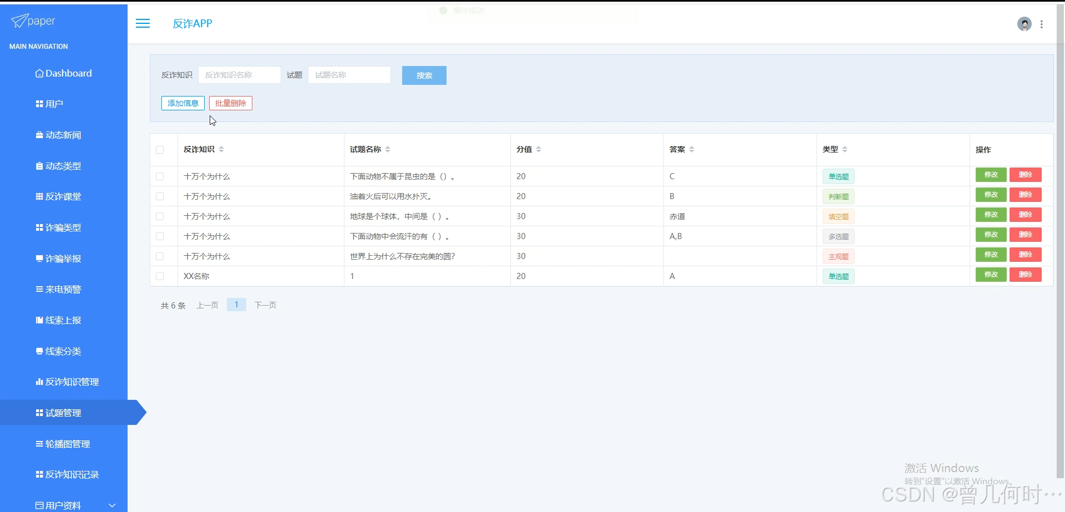Click the 反诈知识名称 input field
The height and width of the screenshot is (512, 1065).
240,74
